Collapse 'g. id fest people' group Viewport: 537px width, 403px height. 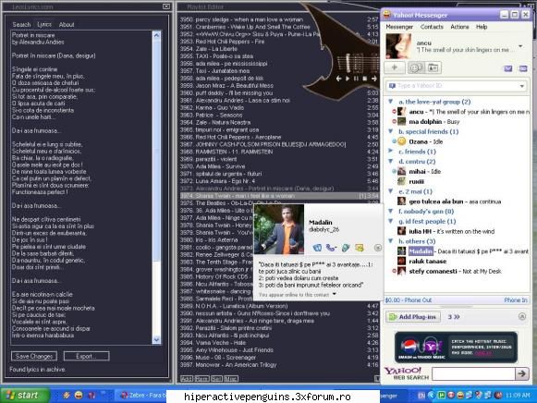[390, 221]
